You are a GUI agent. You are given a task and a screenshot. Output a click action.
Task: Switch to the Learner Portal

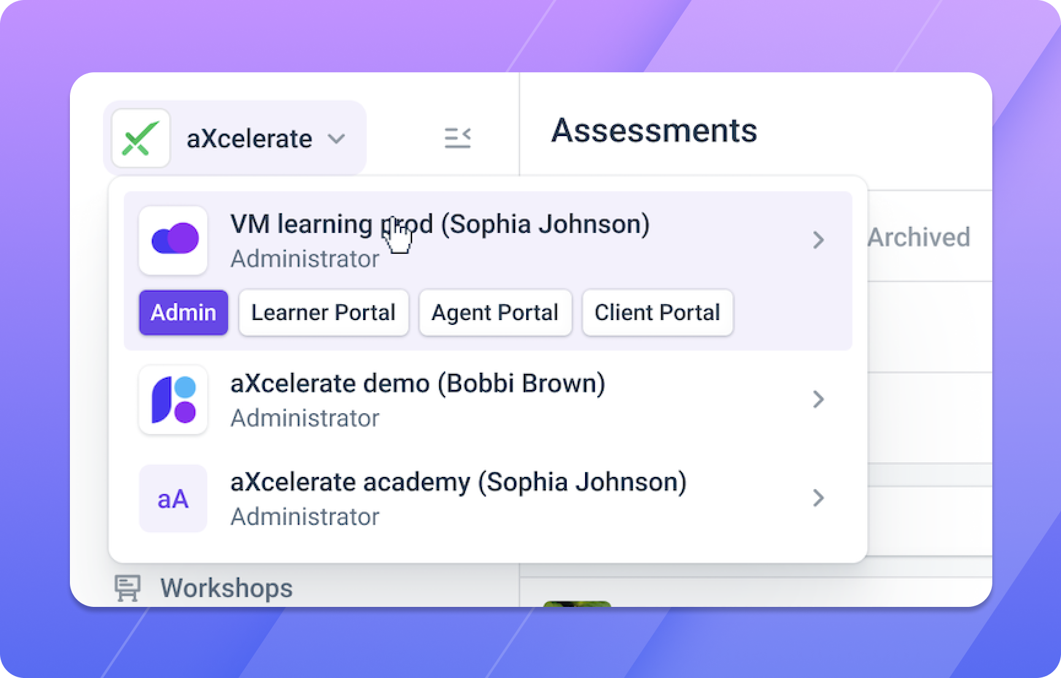[323, 313]
